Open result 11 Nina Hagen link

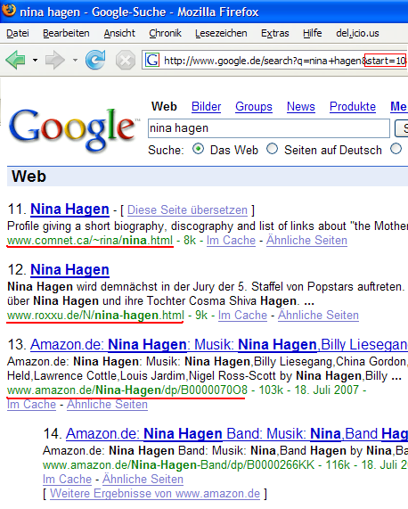[69, 209]
